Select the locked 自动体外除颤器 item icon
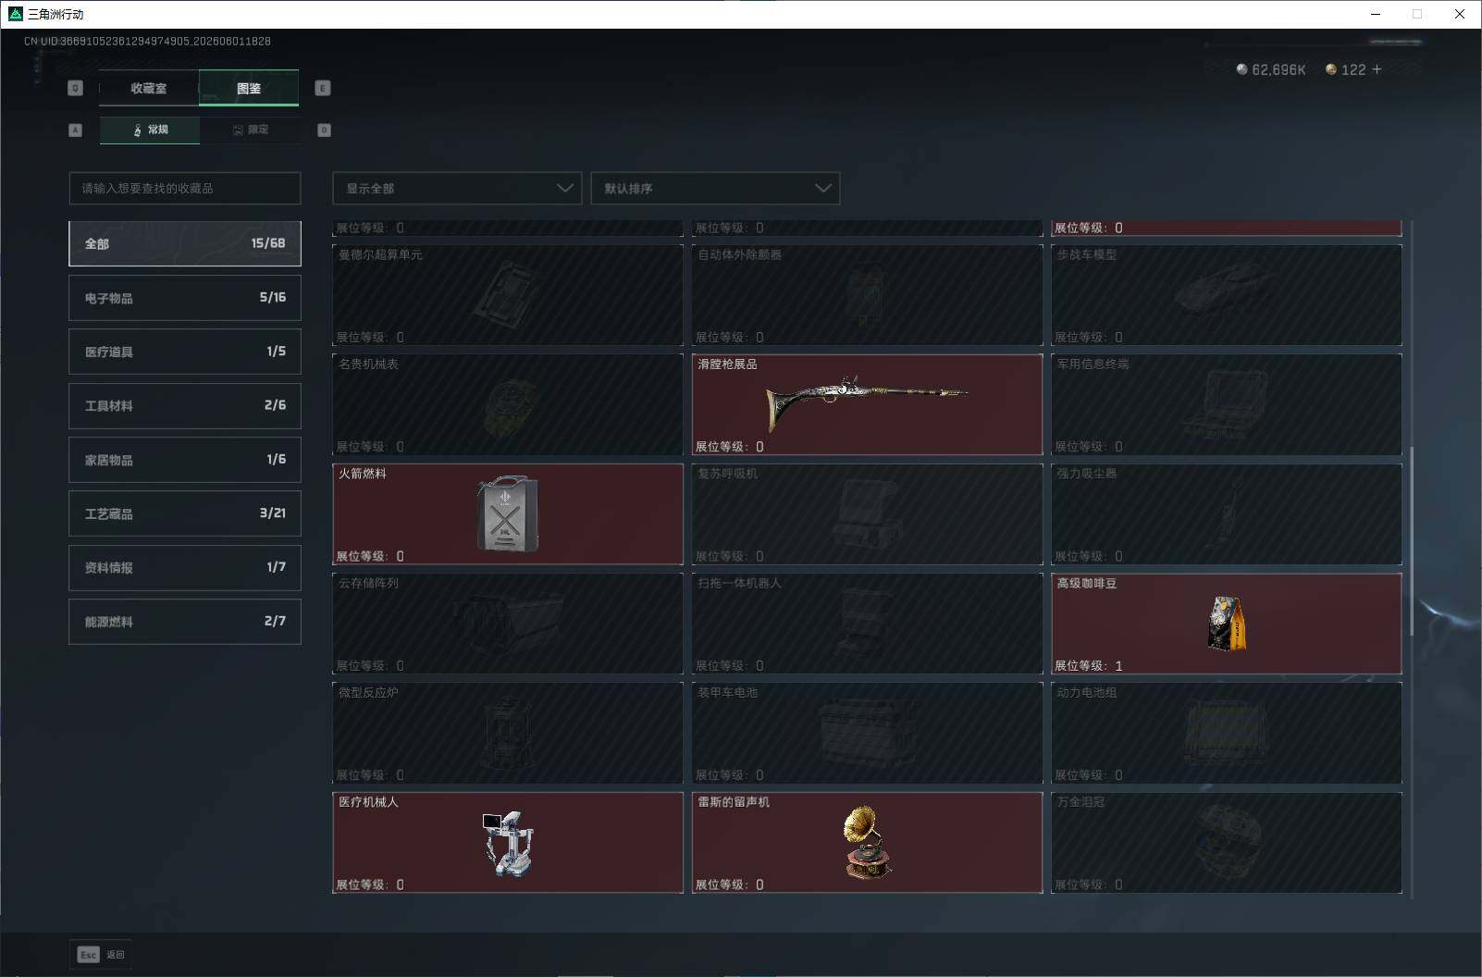1482x977 pixels. point(867,294)
